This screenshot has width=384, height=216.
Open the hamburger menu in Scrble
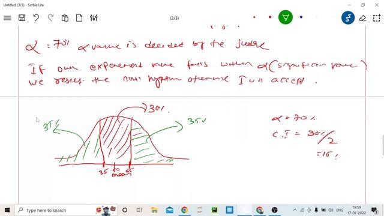(7, 18)
